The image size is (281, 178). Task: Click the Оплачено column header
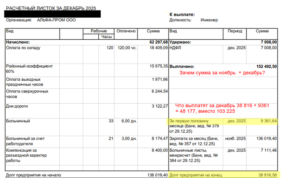pyautogui.click(x=126, y=31)
